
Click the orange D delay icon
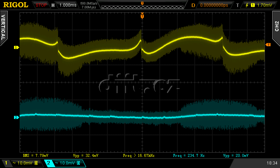(193, 5)
